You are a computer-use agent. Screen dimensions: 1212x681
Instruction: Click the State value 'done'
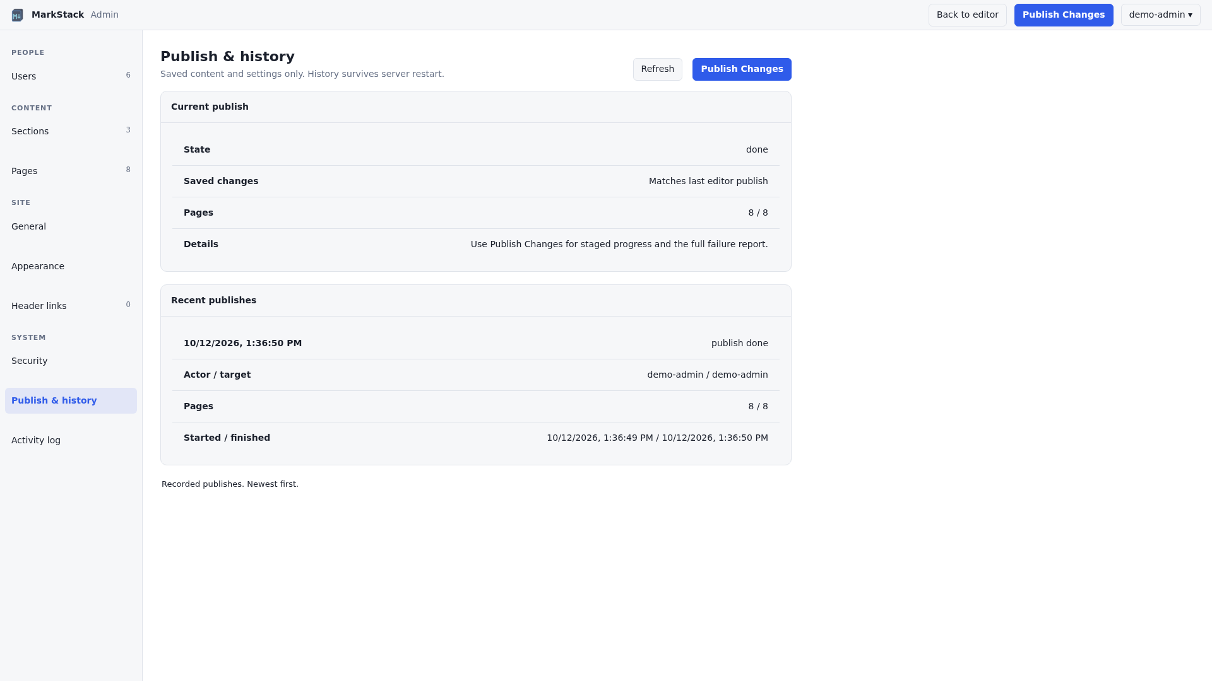tap(757, 149)
